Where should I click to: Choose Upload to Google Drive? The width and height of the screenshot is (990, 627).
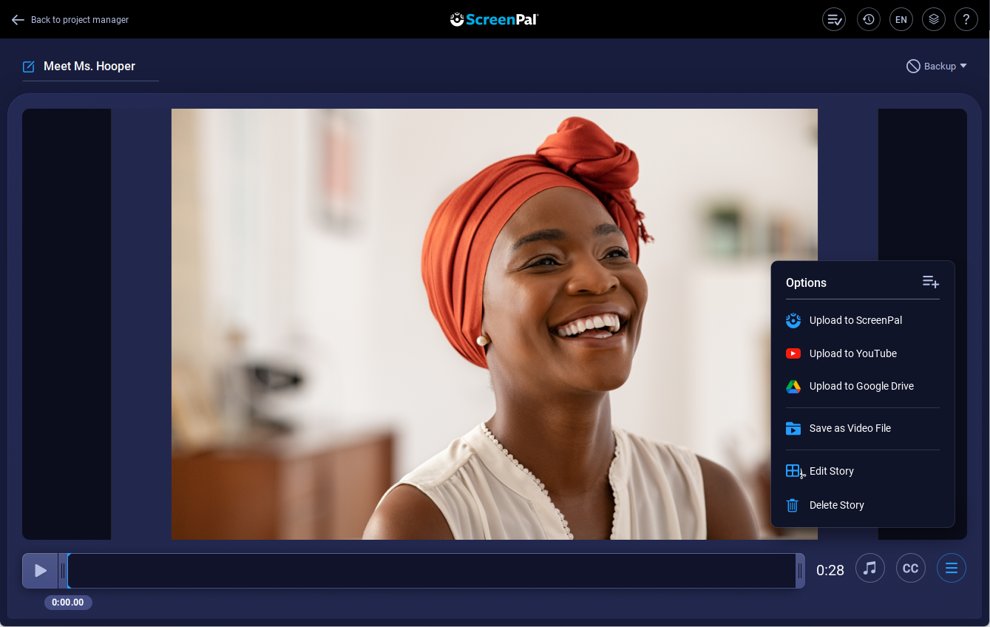coord(863,386)
